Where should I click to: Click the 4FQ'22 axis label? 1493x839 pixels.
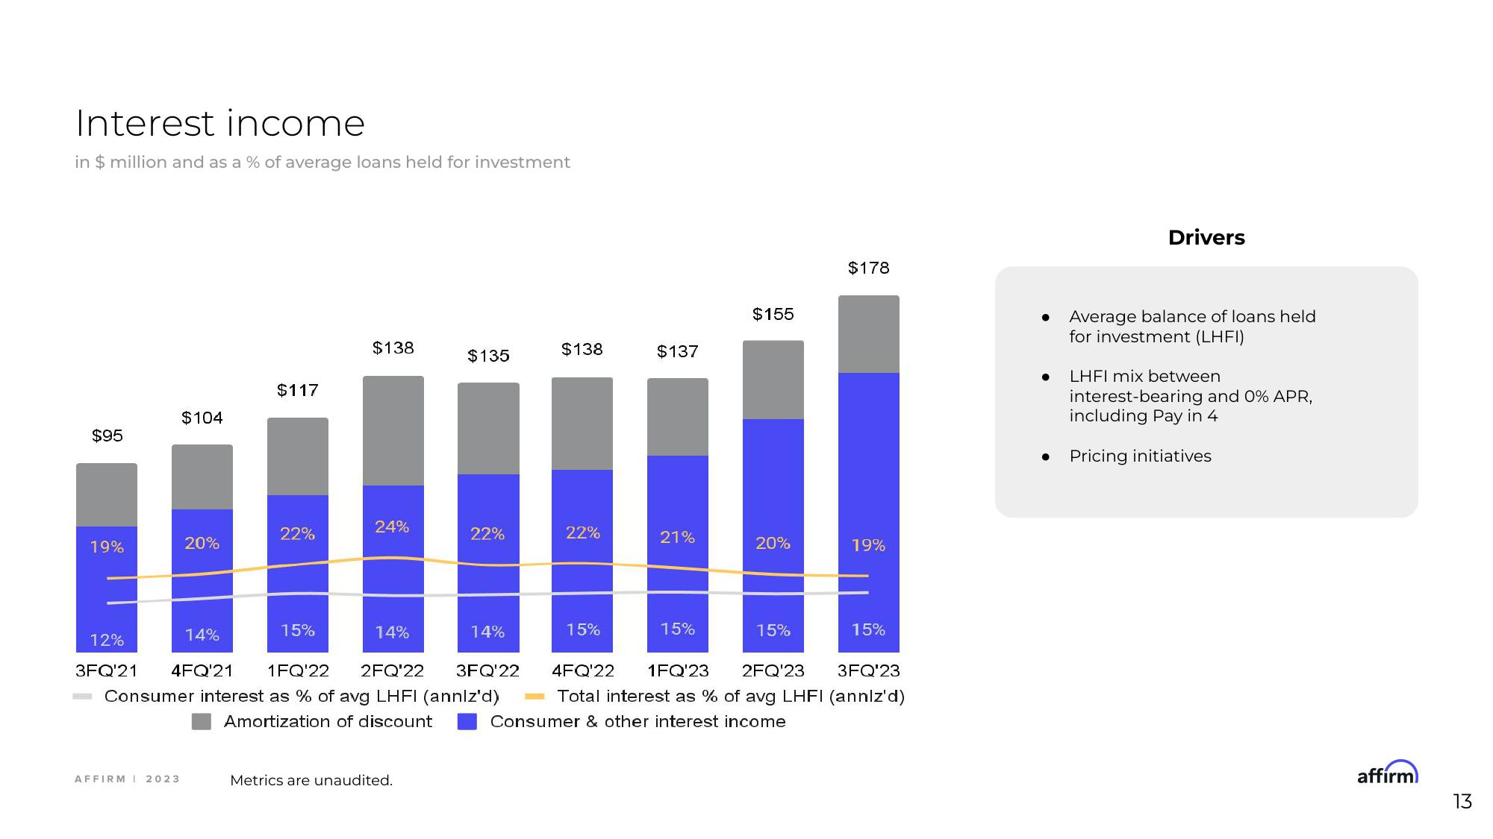582,670
